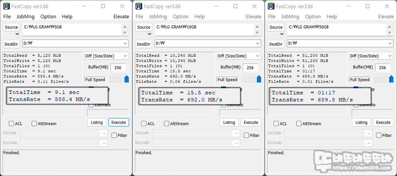Enable Filter checkbox in 10GB window
397x176 pixels.
point(247,135)
